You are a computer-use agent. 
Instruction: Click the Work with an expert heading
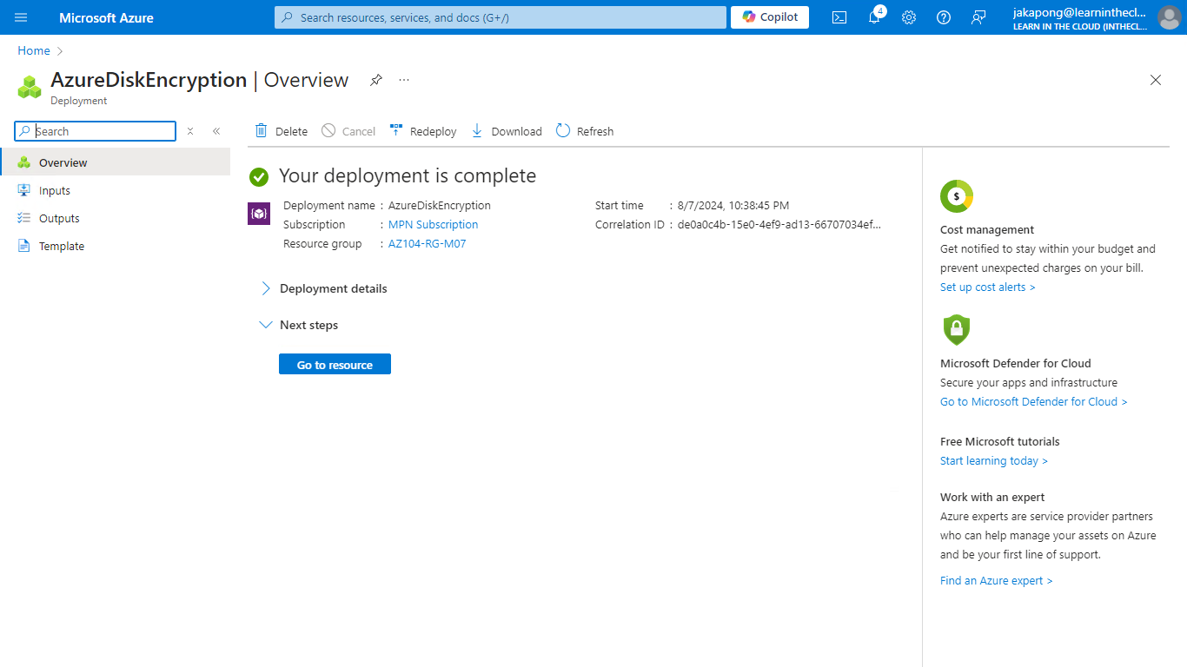pos(992,498)
